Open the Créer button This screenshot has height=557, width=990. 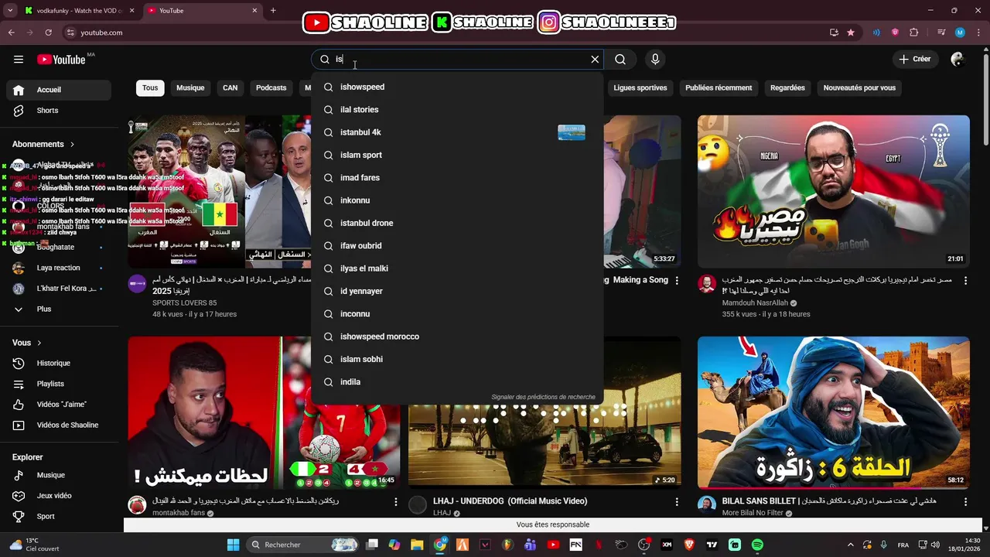tap(915, 60)
